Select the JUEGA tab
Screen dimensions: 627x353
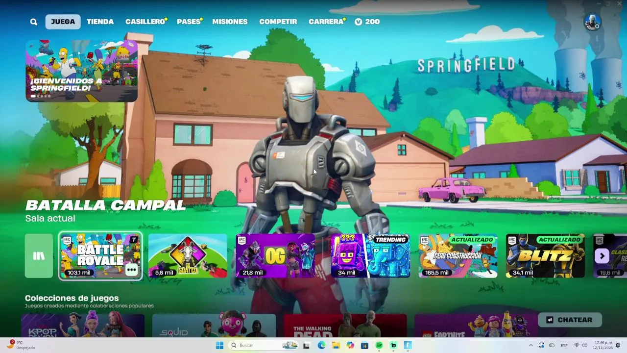tap(63, 22)
